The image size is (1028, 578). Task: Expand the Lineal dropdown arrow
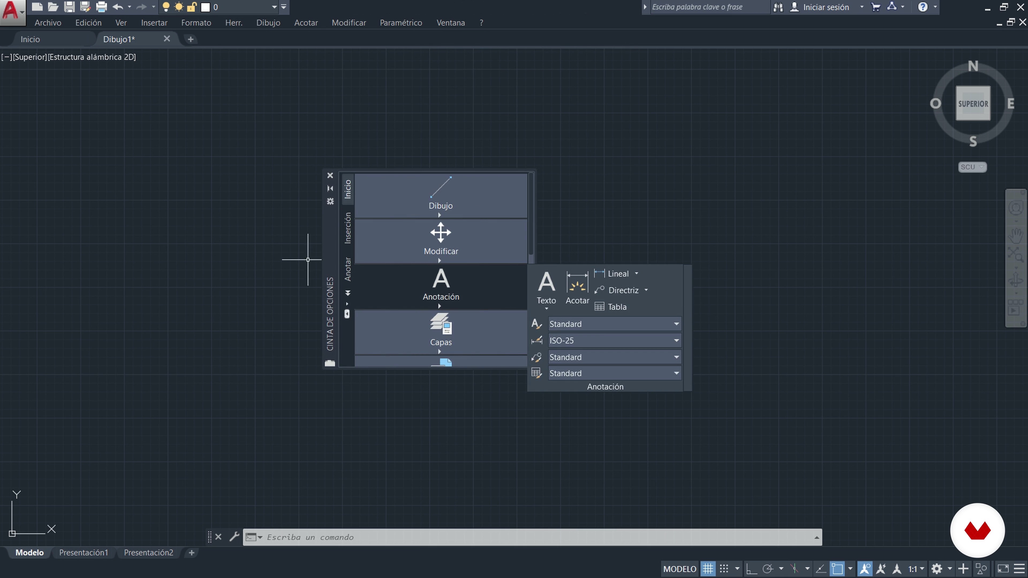point(637,274)
